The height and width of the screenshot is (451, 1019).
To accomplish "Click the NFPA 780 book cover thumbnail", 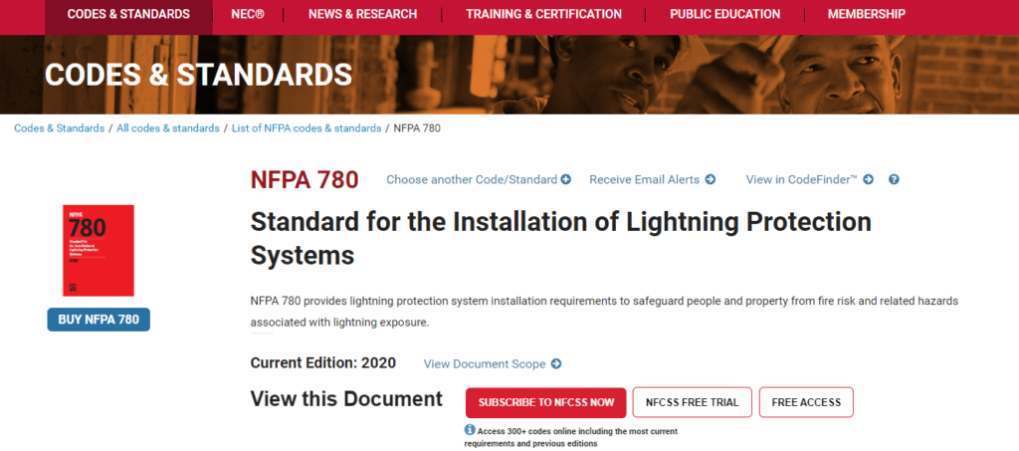I will pyautogui.click(x=99, y=250).
